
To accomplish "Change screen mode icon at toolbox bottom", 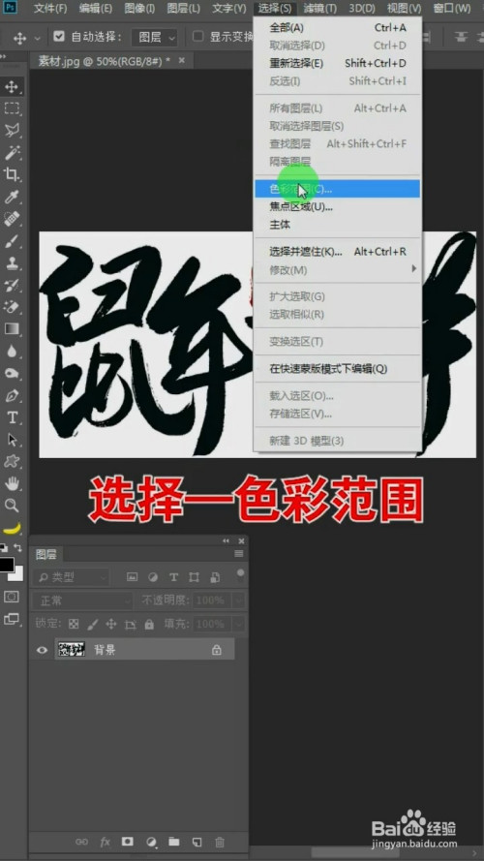I will (x=12, y=620).
